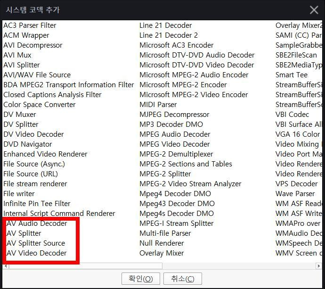Select MPEG-2 Video Stream Analyzer
Image resolution: width=325 pixels, height=289 pixels.
click(190, 184)
